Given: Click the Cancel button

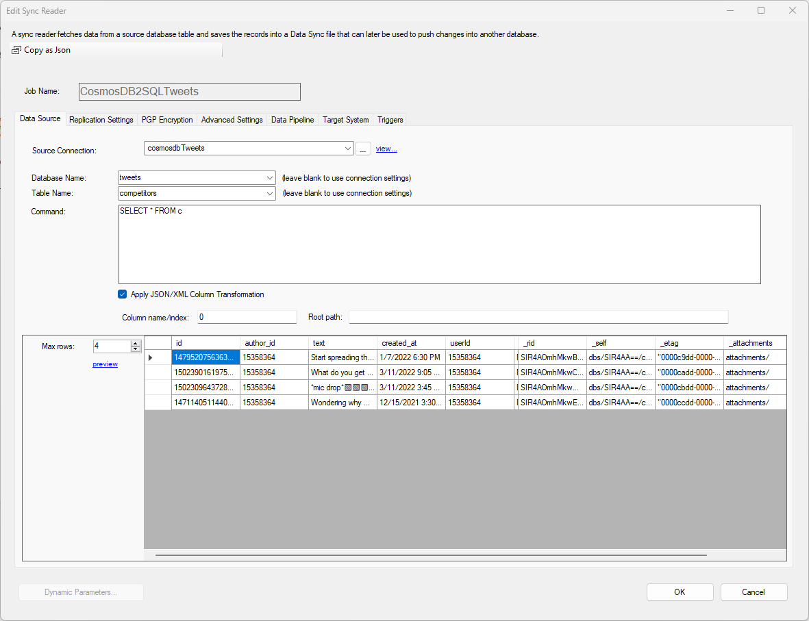Looking at the screenshot, I should point(754,592).
